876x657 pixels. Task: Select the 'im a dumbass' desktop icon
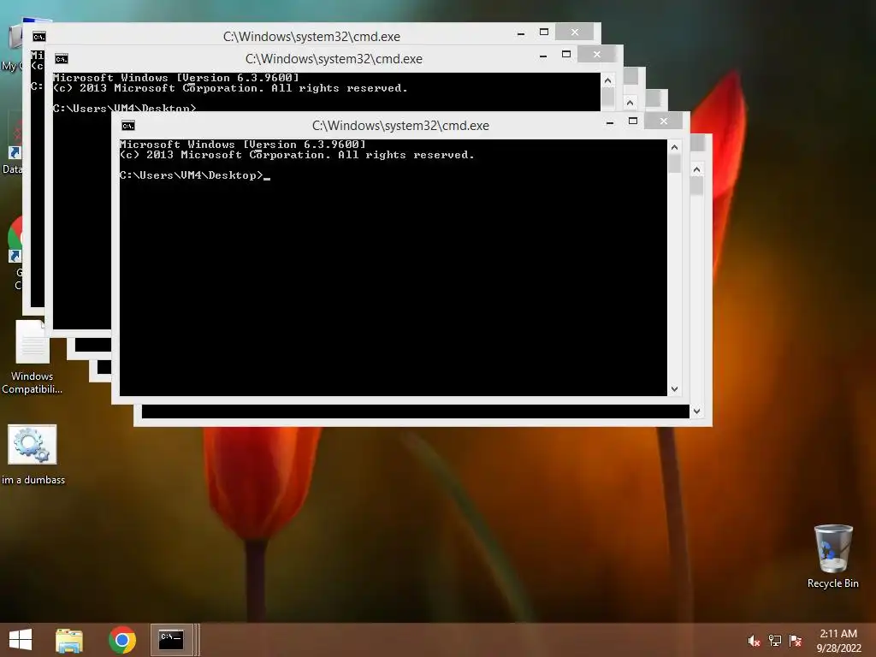[33, 455]
